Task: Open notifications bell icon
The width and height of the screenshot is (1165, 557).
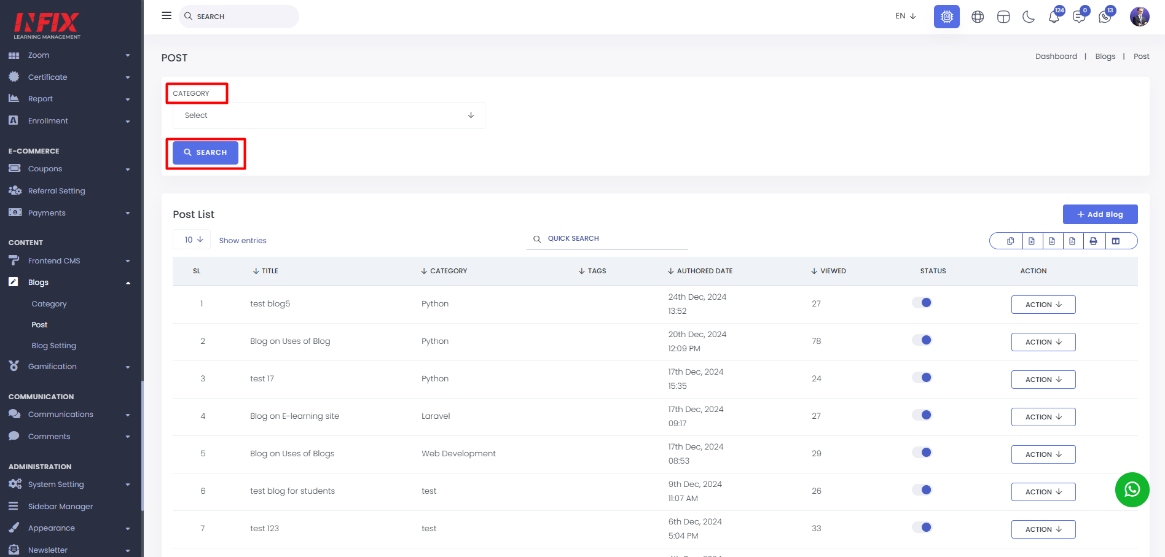Action: pos(1054,17)
